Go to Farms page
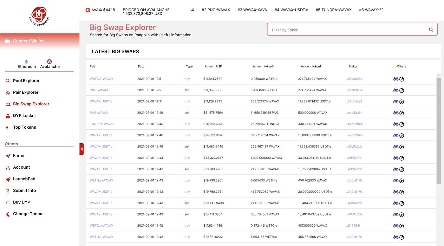 point(19,156)
